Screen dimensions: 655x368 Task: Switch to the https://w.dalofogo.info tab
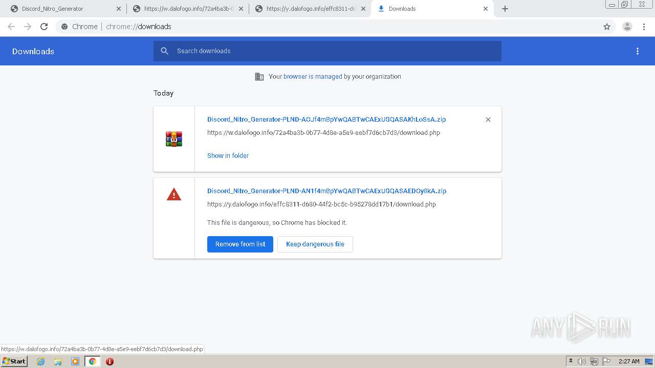pyautogui.click(x=187, y=9)
